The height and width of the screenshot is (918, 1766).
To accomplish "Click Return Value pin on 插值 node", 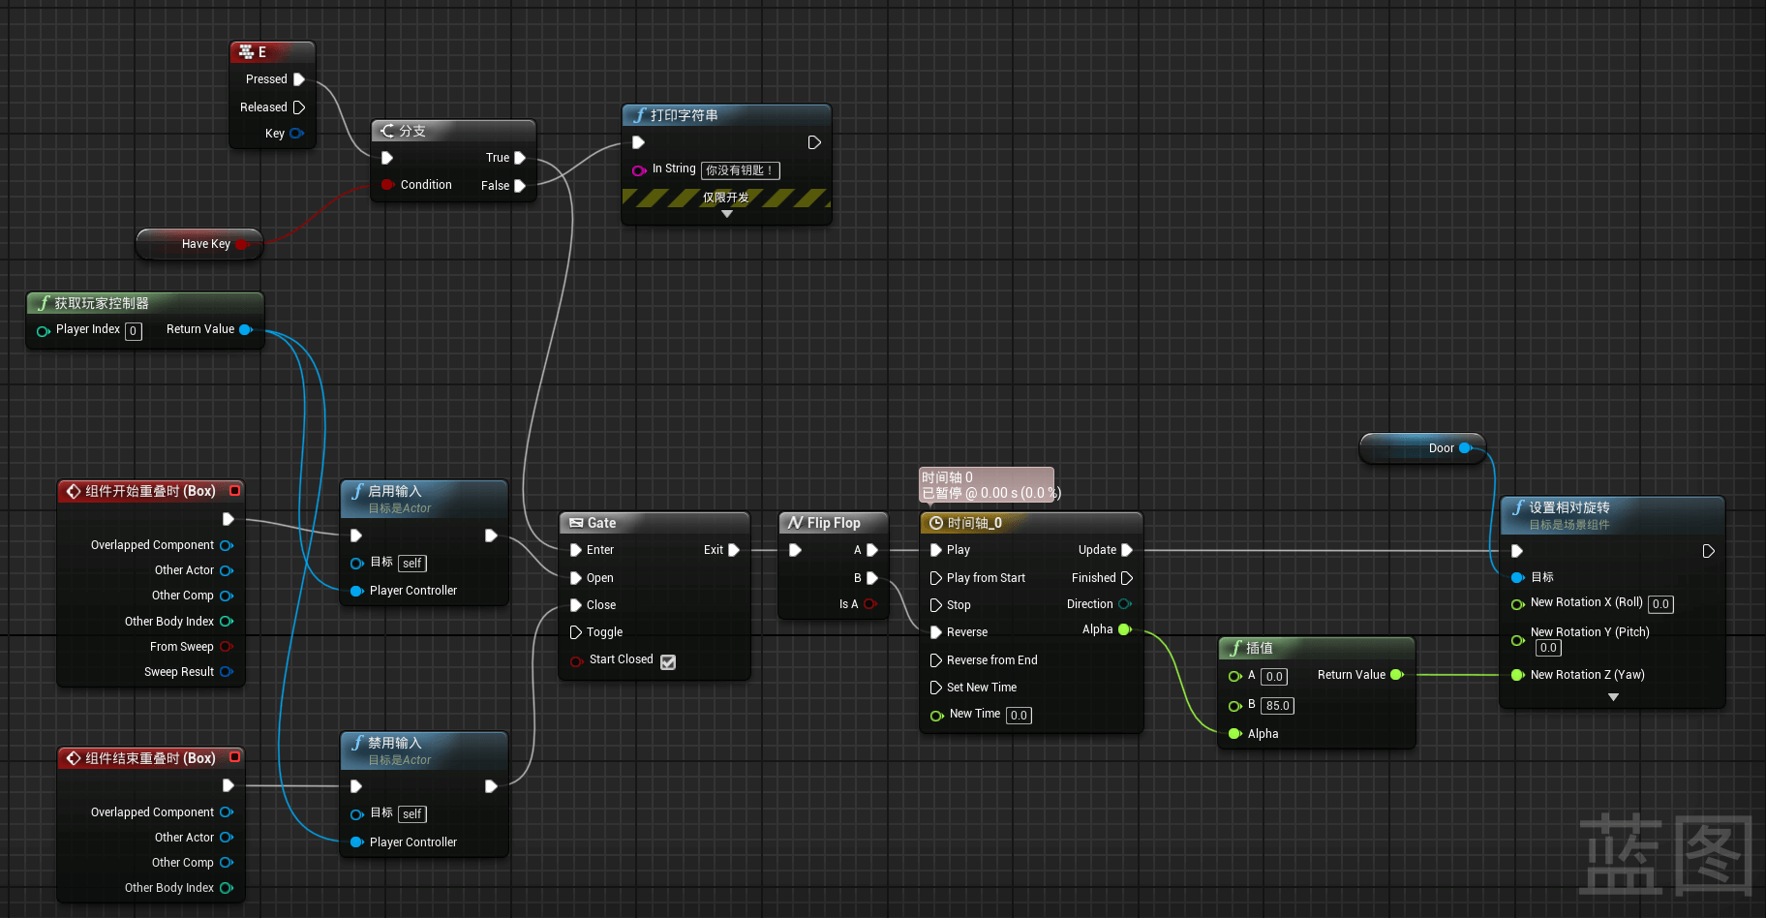I will (x=1397, y=675).
